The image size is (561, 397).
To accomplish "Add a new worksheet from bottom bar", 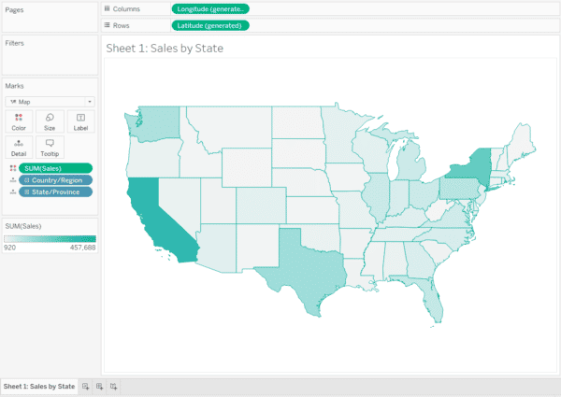I will 85,386.
